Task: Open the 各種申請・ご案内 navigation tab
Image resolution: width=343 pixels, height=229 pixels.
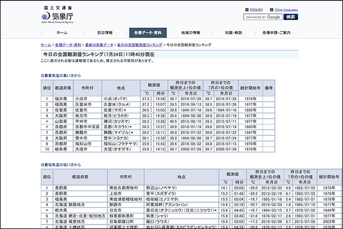Action: point(277,33)
